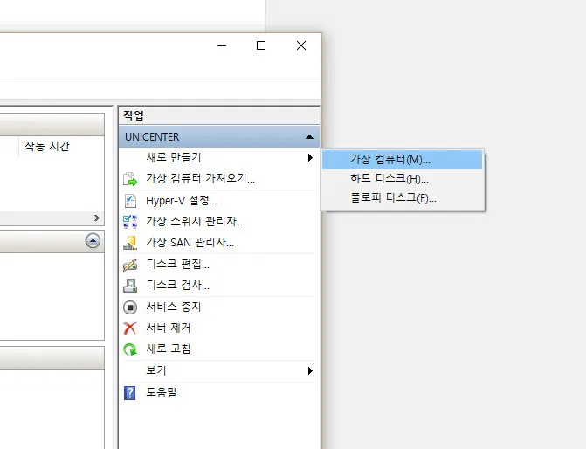The width and height of the screenshot is (586, 449).
Task: Click 디스크 편집... action
Action: pyautogui.click(x=178, y=265)
